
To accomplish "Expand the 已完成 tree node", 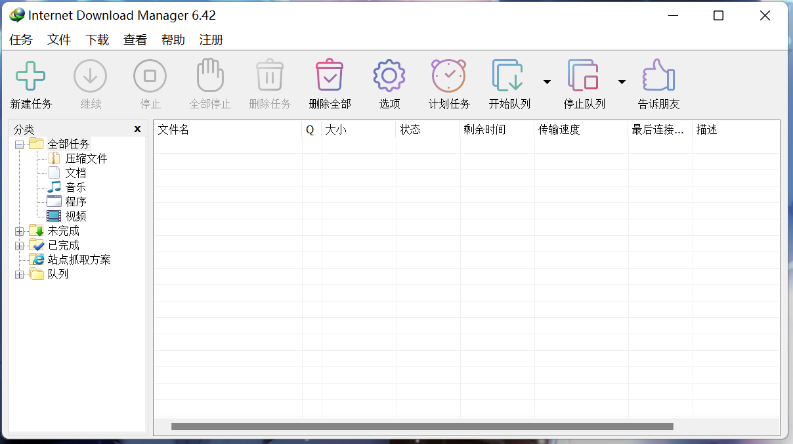I will pyautogui.click(x=19, y=244).
